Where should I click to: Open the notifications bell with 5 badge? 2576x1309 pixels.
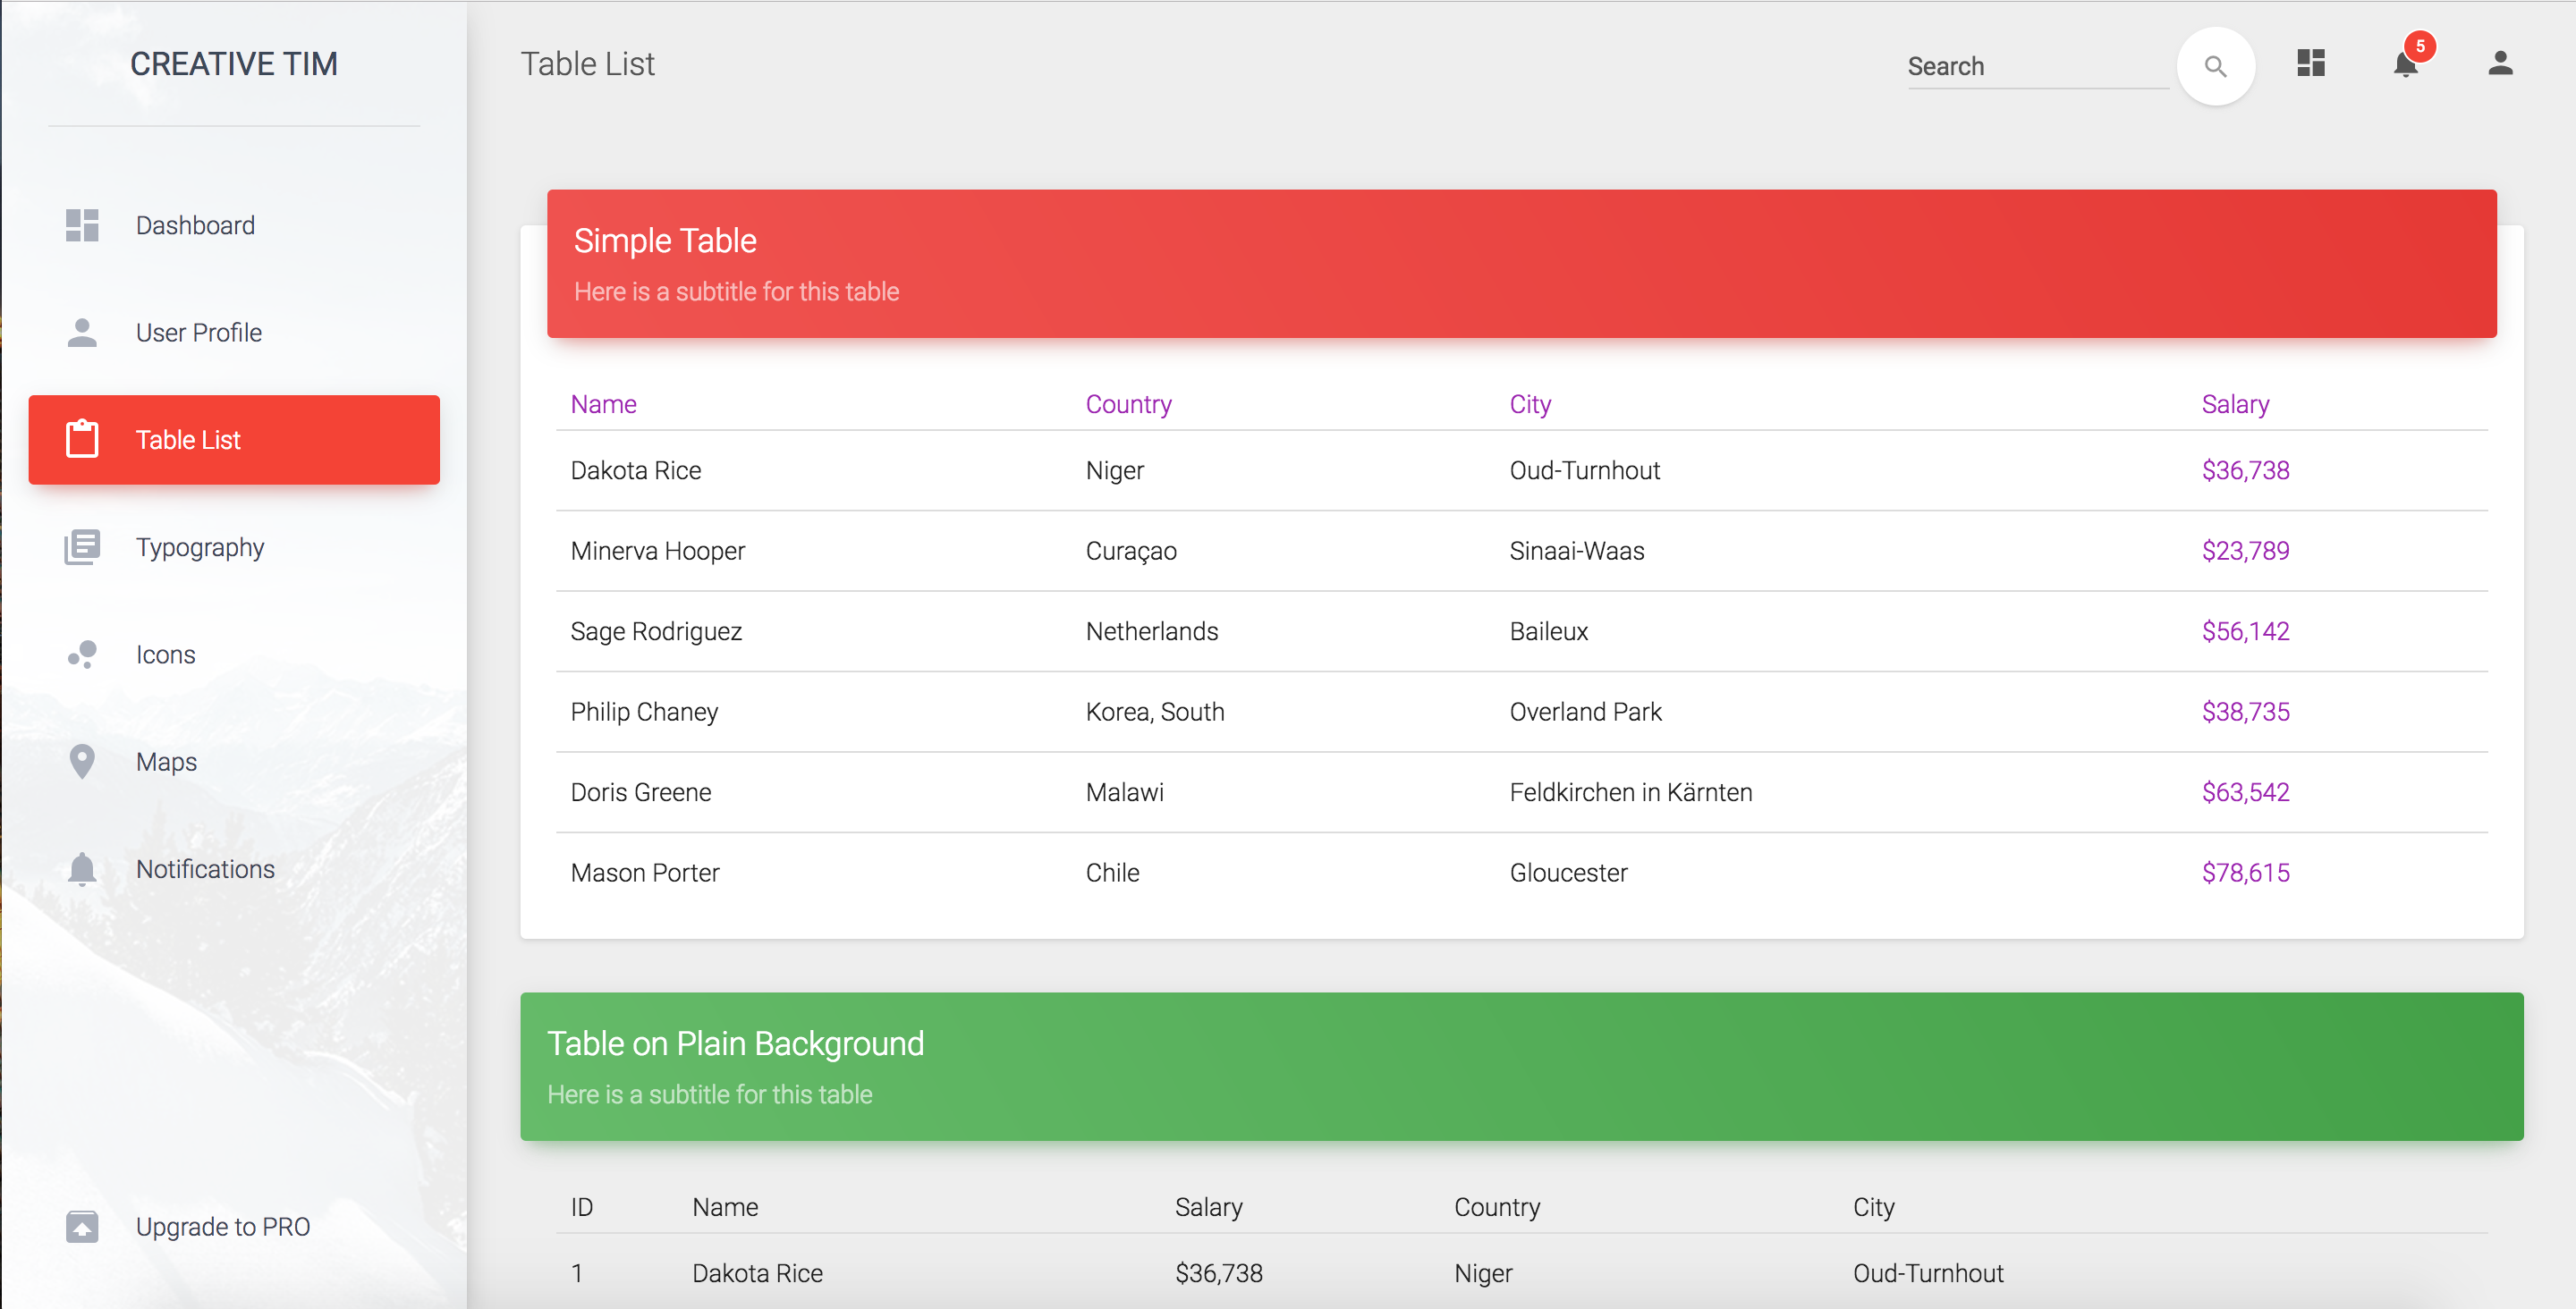2405,65
